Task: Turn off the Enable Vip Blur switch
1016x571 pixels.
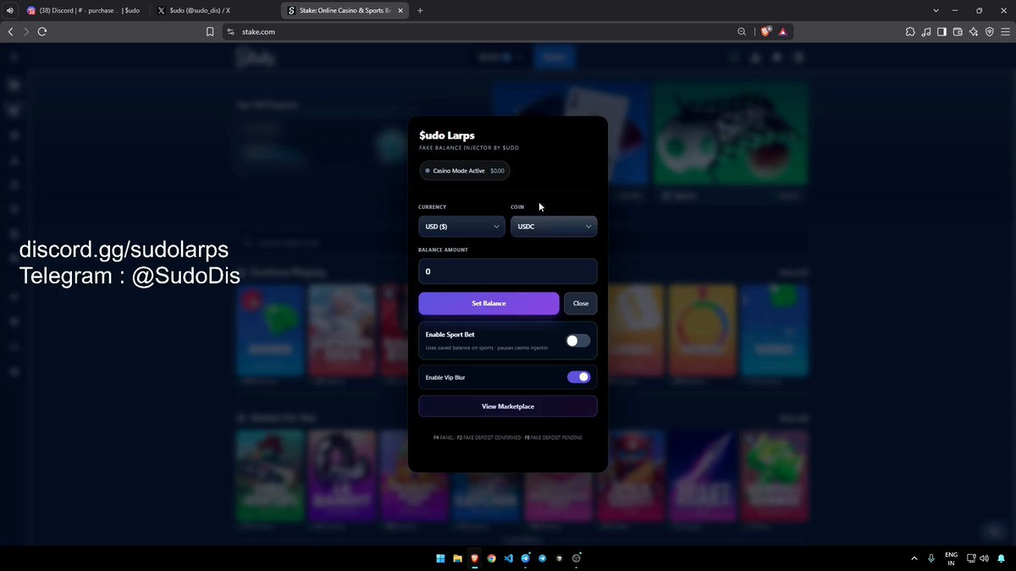Action: tap(578, 377)
